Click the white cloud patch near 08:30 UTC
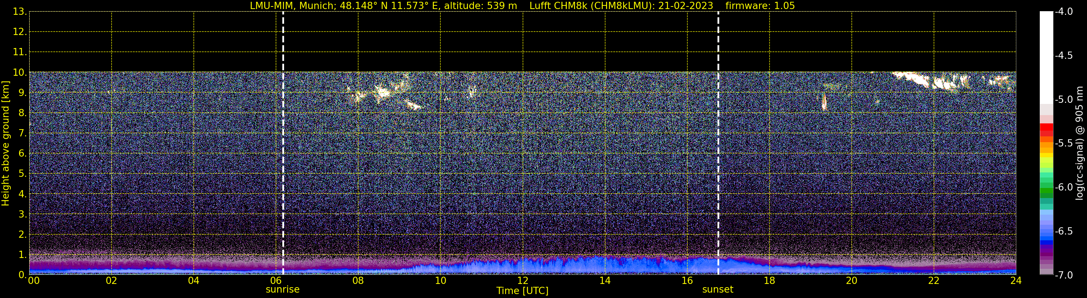 click(x=383, y=92)
